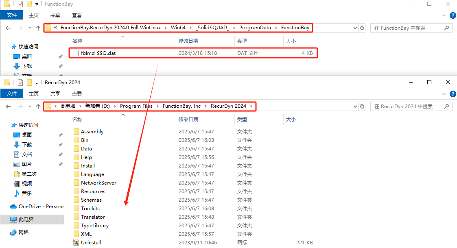The image size is (457, 248).
Task: Open 网络 in the navigation pane
Action: [20, 232]
